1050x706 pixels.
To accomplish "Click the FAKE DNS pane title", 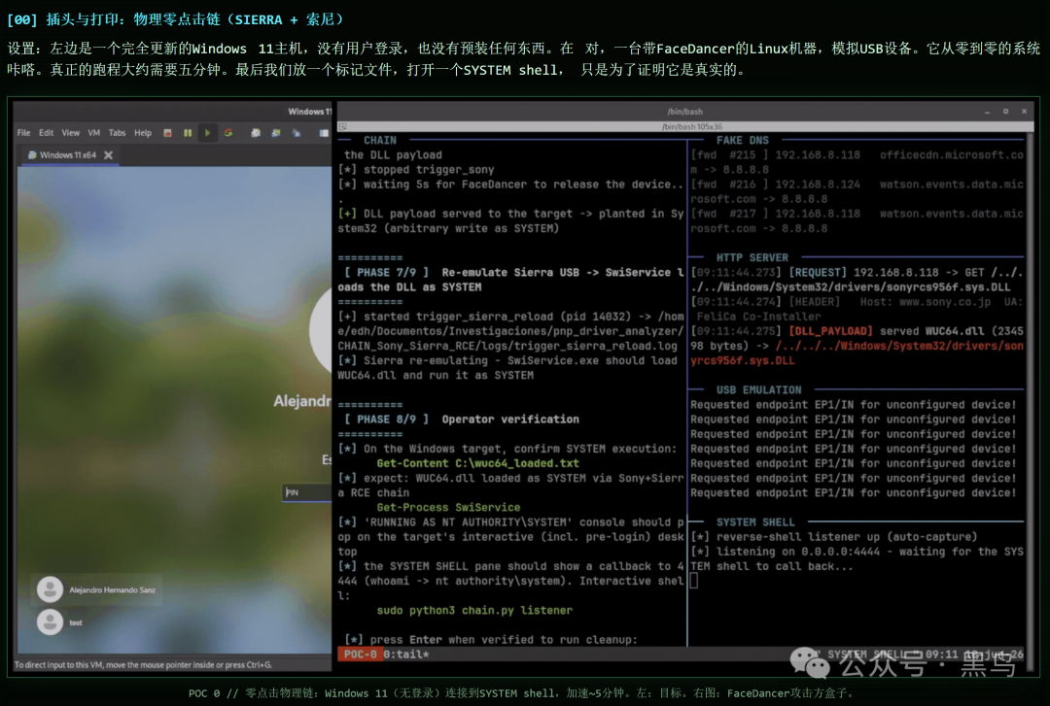I will point(742,141).
